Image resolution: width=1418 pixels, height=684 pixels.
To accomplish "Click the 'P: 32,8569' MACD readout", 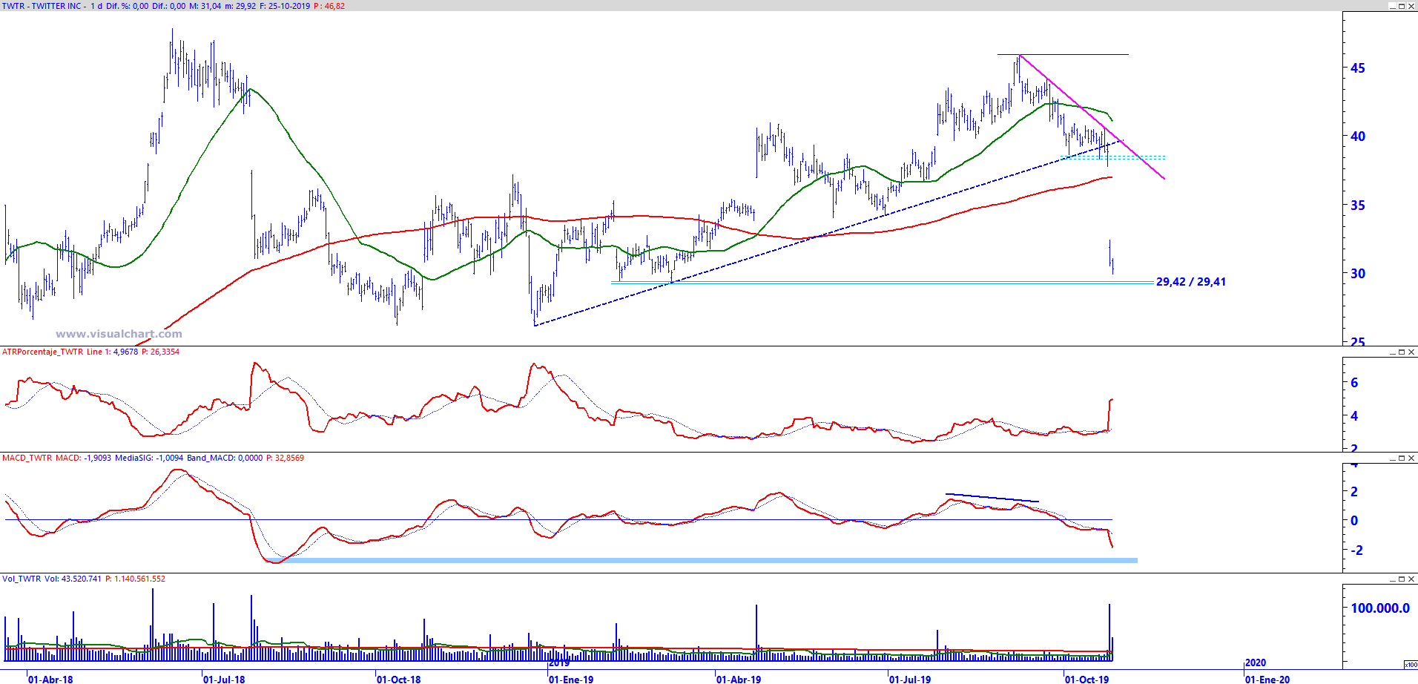I will [285, 458].
